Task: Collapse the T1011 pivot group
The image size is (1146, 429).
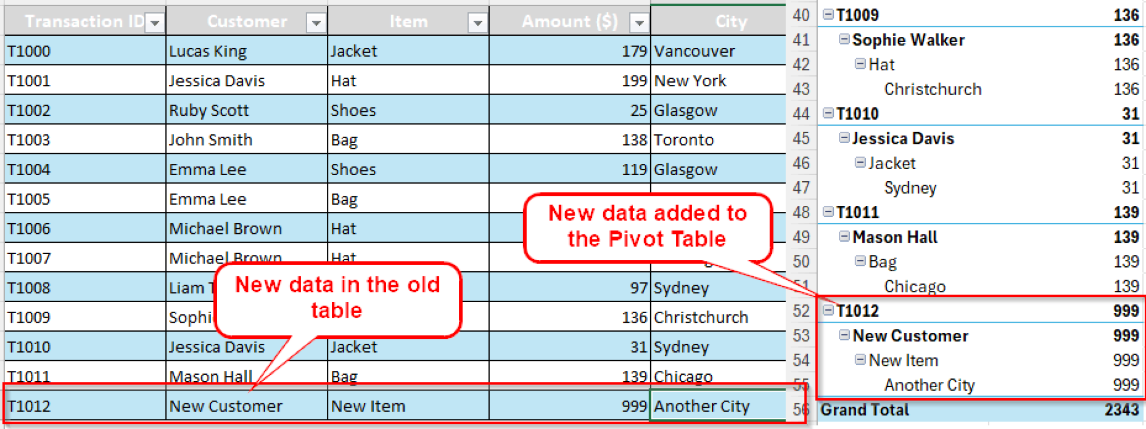Action: (828, 212)
